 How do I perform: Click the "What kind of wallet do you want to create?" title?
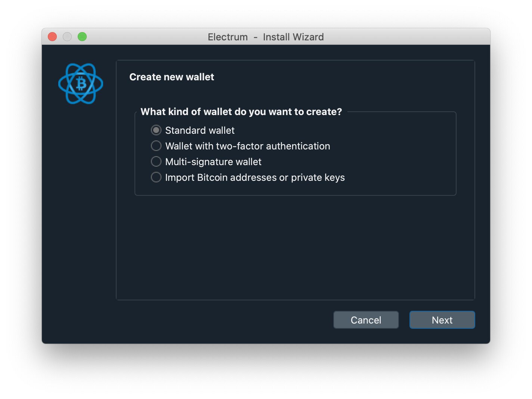click(x=241, y=112)
